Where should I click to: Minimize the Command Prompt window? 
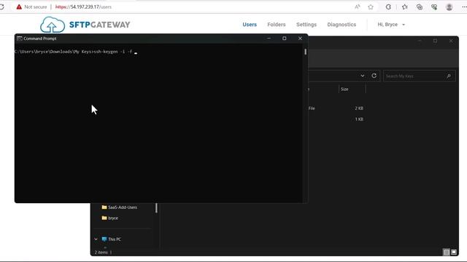click(269, 39)
